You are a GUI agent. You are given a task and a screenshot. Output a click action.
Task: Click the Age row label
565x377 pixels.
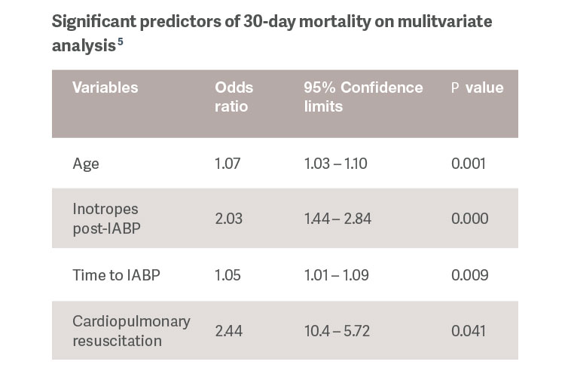pyautogui.click(x=86, y=162)
